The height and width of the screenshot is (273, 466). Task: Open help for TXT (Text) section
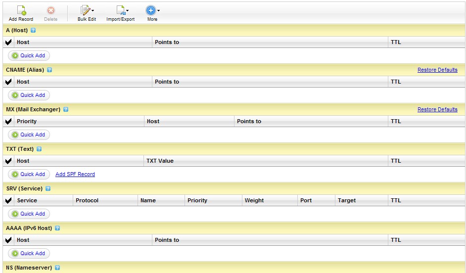pyautogui.click(x=39, y=149)
